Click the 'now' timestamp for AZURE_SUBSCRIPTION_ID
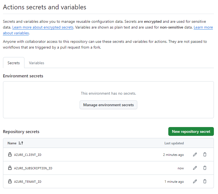This screenshot has width=218, height=194. pyautogui.click(x=181, y=168)
